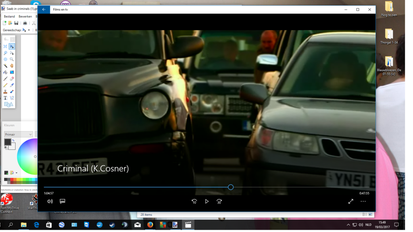Save the Paint.NET image
Viewport: 413px width, 232px height.
(16, 23)
